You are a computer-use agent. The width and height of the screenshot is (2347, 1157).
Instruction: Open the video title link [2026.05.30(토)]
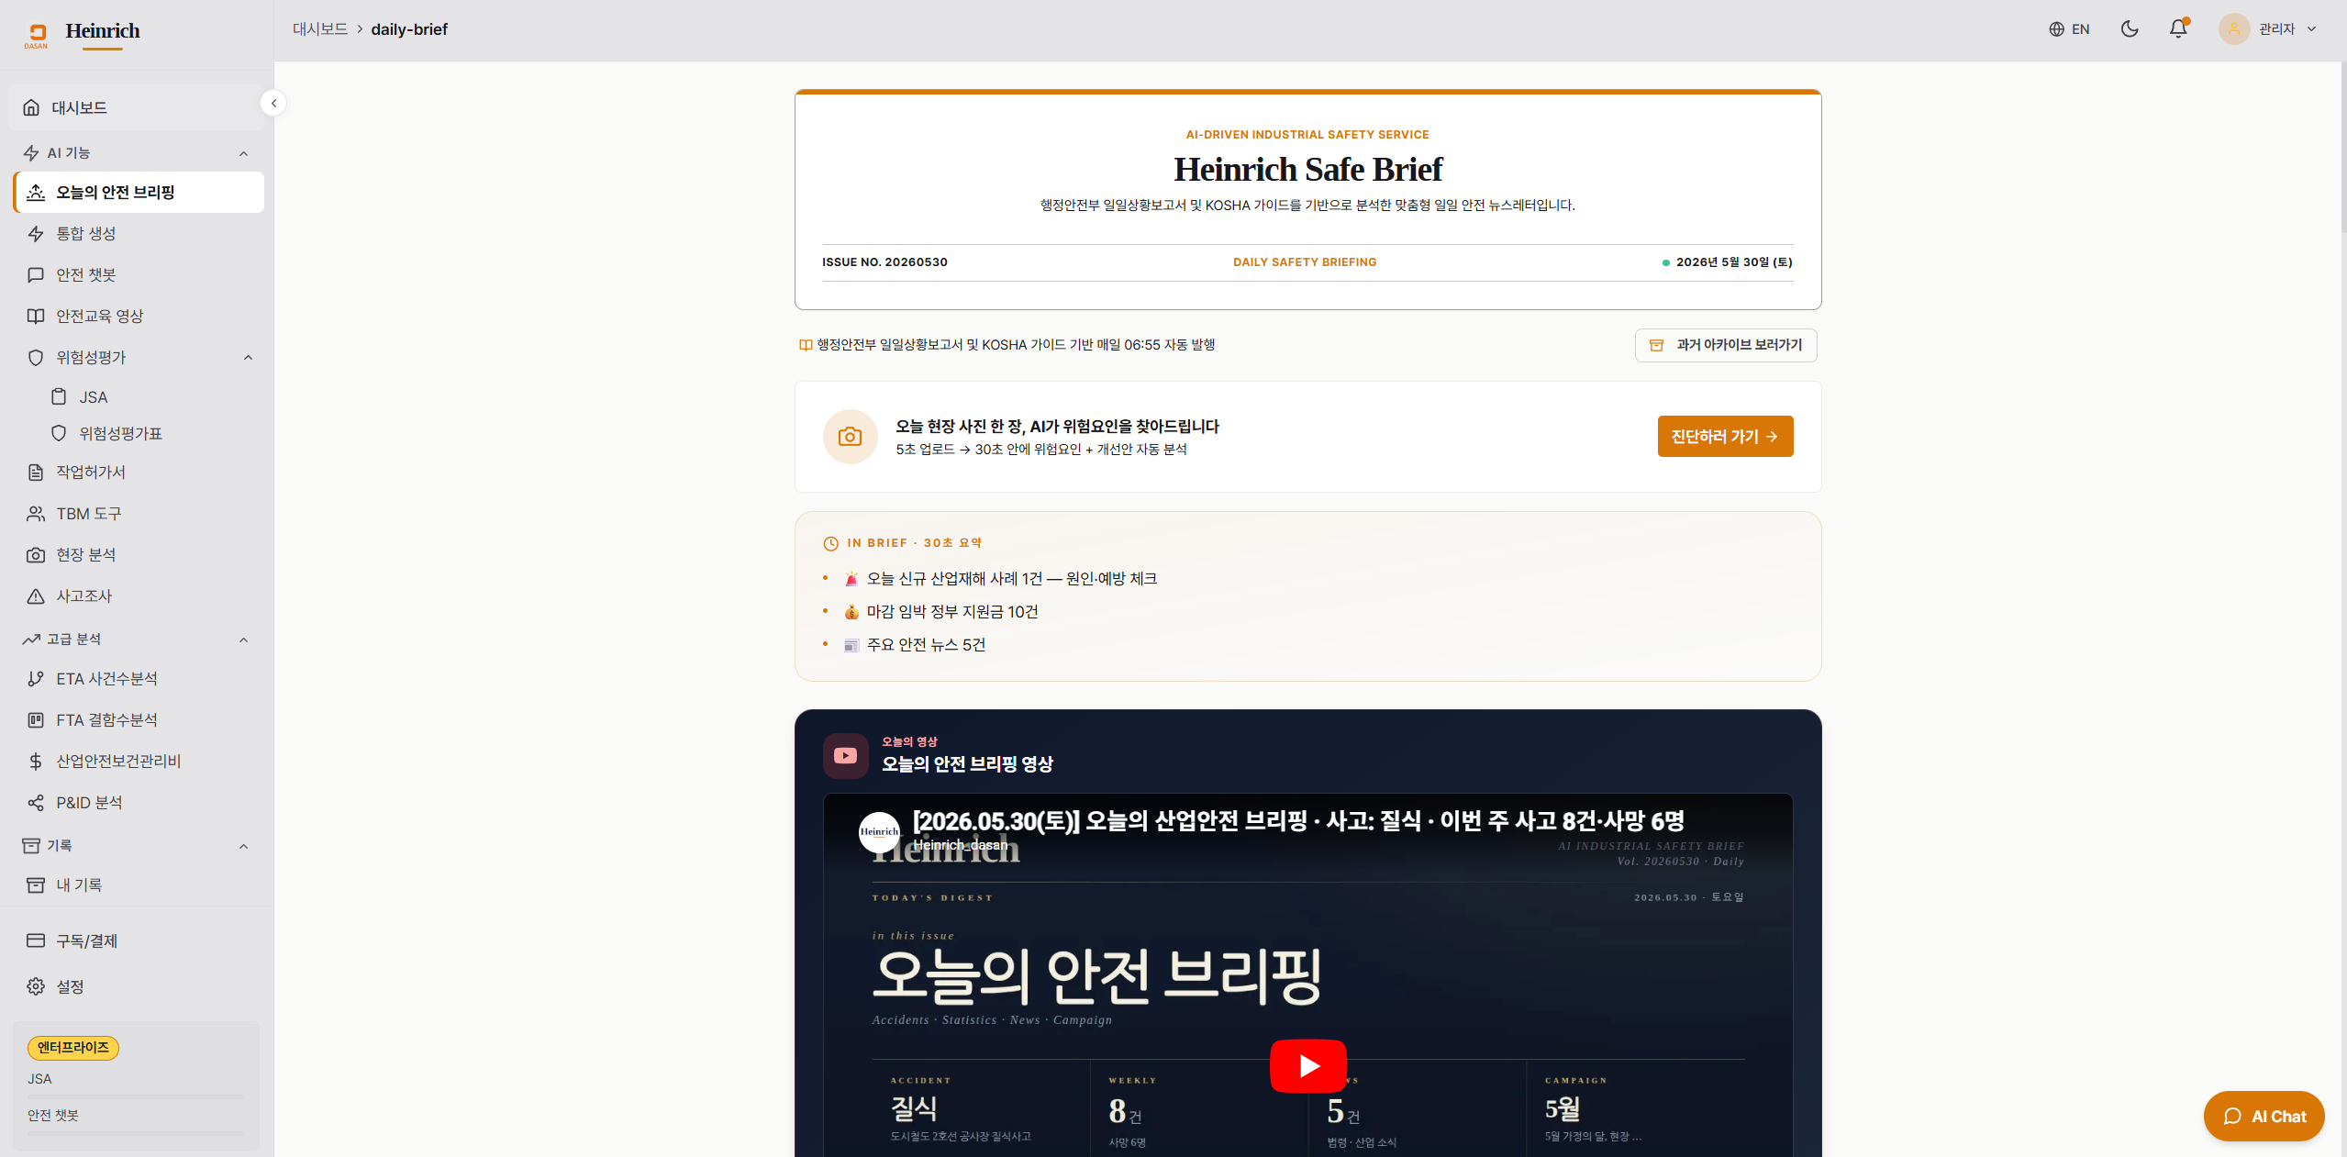click(x=1298, y=820)
